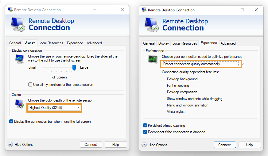Open Display tab in right window
The height and width of the screenshot is (156, 268).
tap(163, 43)
